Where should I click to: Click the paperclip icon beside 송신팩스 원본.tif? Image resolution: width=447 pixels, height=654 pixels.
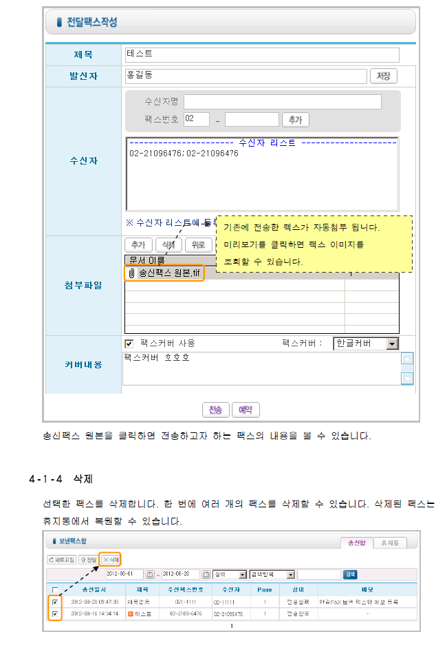131,273
